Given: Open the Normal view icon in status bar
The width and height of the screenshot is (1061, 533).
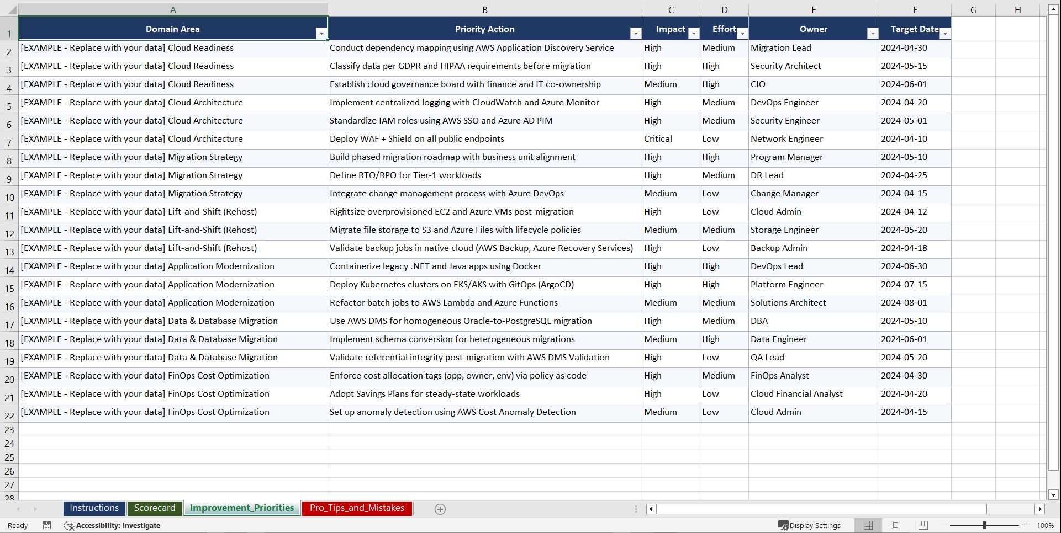Looking at the screenshot, I should 868,525.
